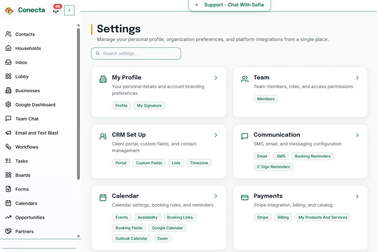The image size is (377, 252).
Task: Expand the Team section chevron
Action: pos(357,78)
